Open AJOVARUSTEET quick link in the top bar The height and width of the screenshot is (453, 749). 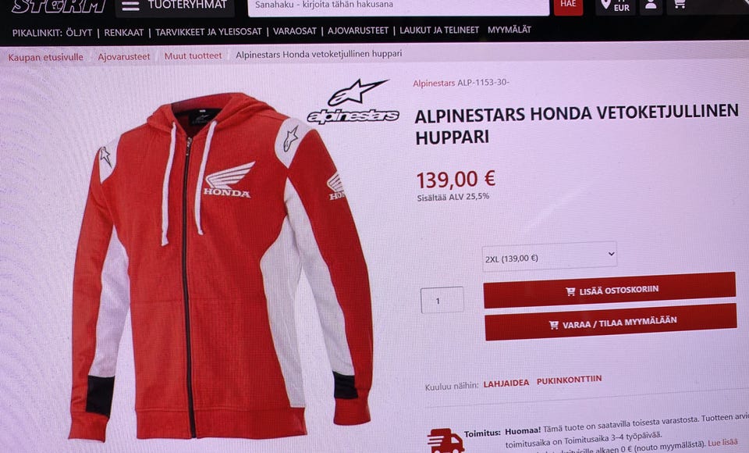[x=358, y=30]
